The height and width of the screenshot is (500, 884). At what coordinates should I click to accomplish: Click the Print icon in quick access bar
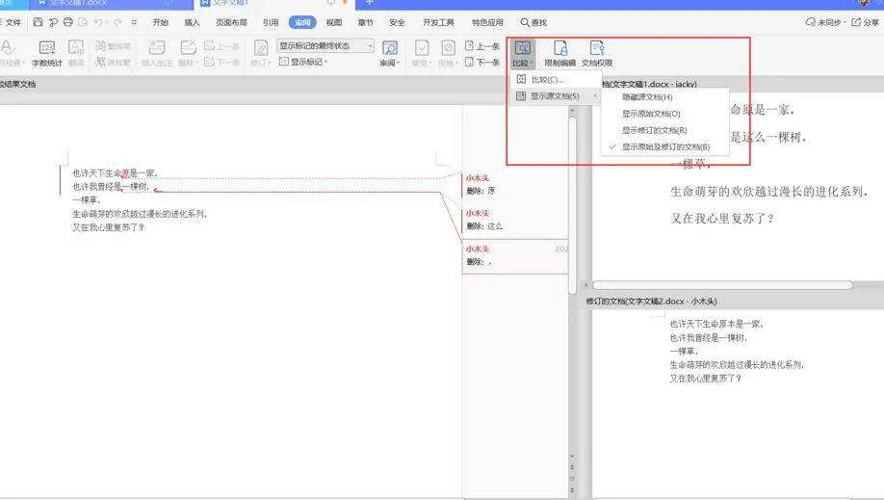pyautogui.click(x=67, y=22)
